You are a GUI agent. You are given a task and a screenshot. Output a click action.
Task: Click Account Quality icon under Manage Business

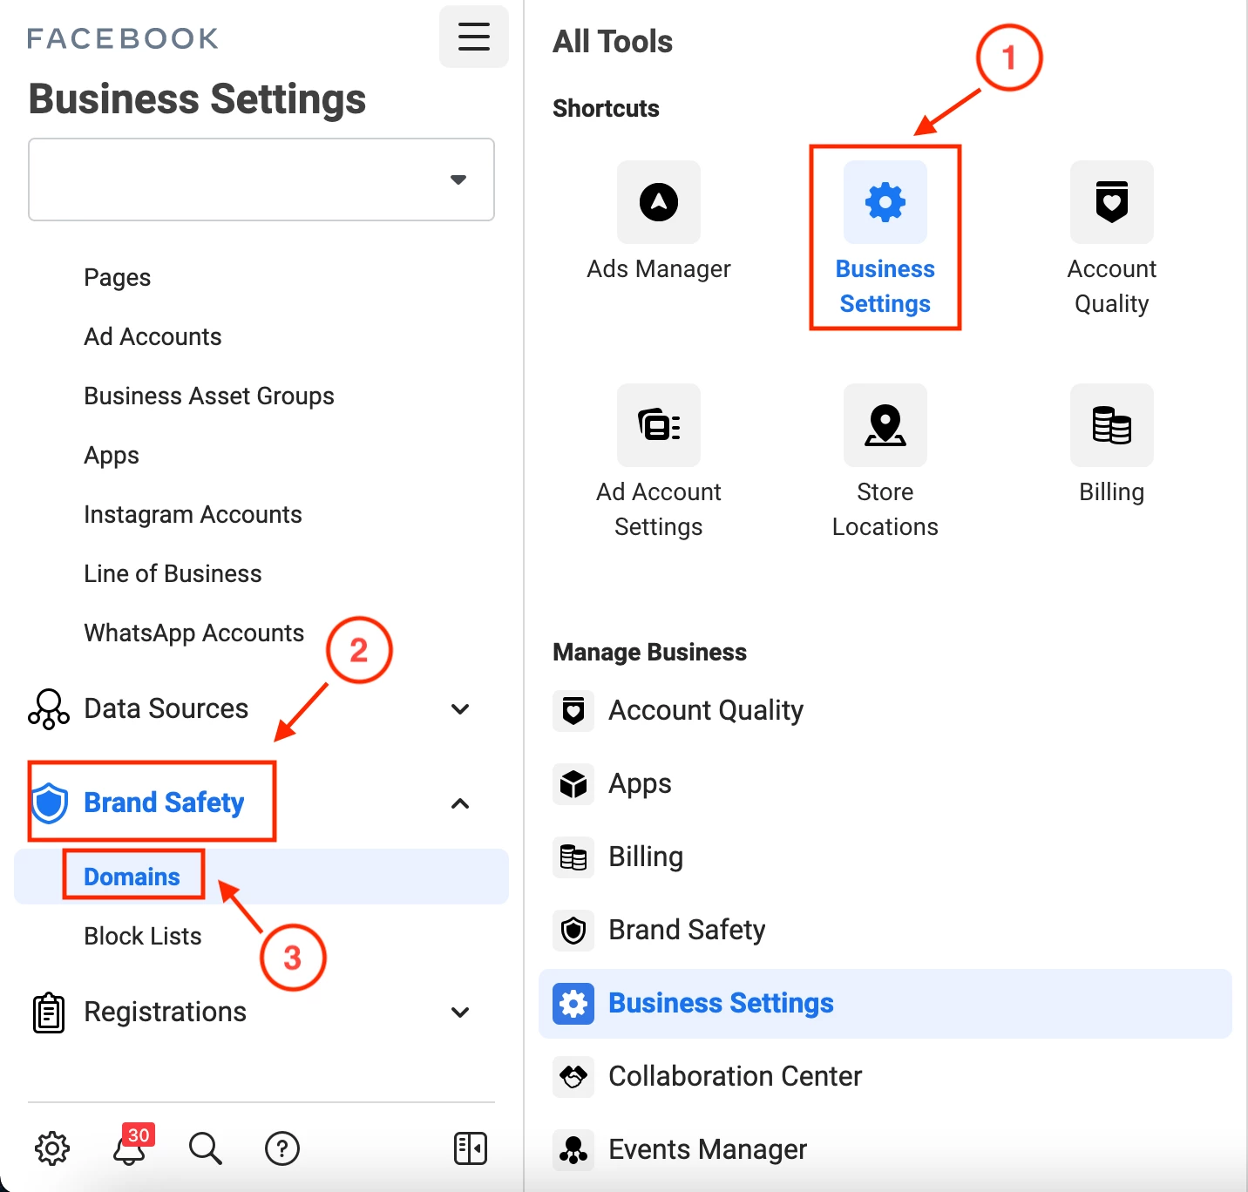click(x=573, y=711)
